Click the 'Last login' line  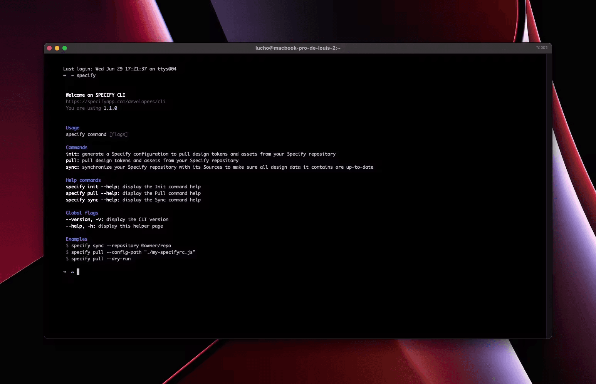pos(120,69)
